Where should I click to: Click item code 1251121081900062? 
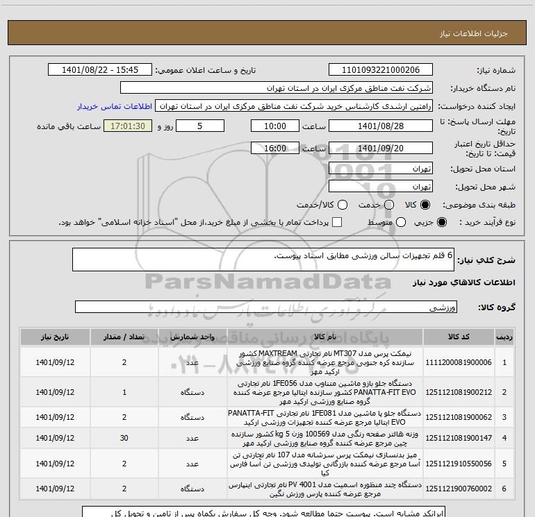pyautogui.click(x=459, y=417)
